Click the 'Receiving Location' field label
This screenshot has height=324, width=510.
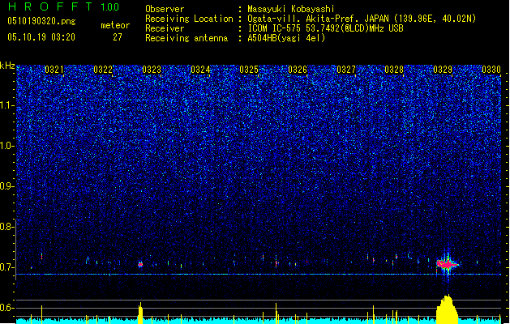pos(189,19)
